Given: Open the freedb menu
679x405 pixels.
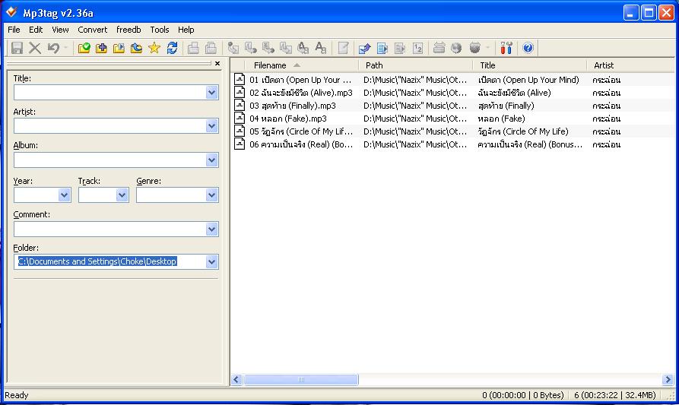Looking at the screenshot, I should pyautogui.click(x=129, y=30).
